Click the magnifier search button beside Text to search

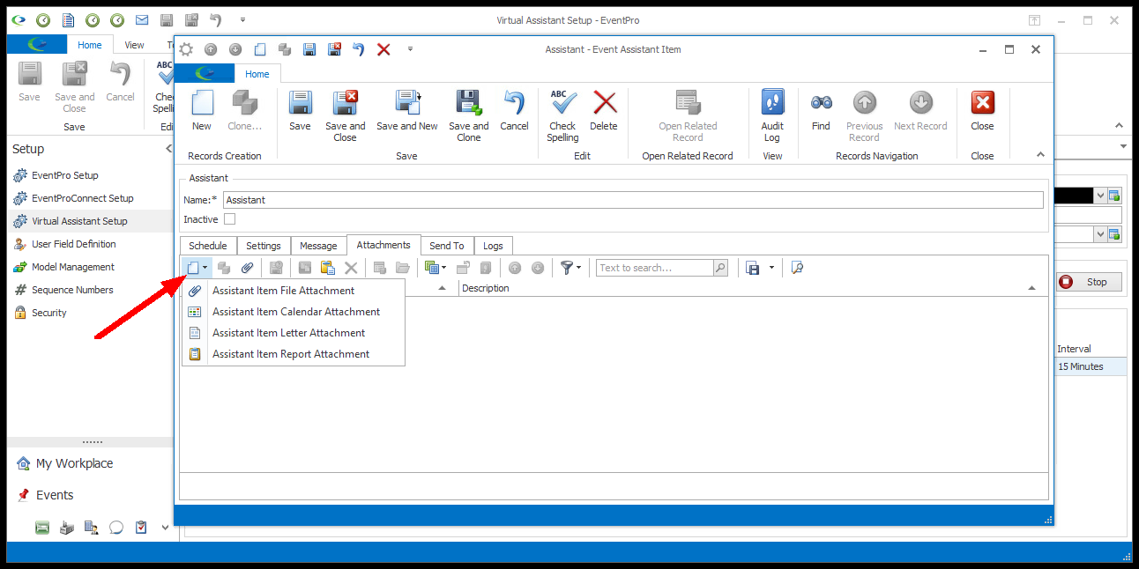click(720, 268)
